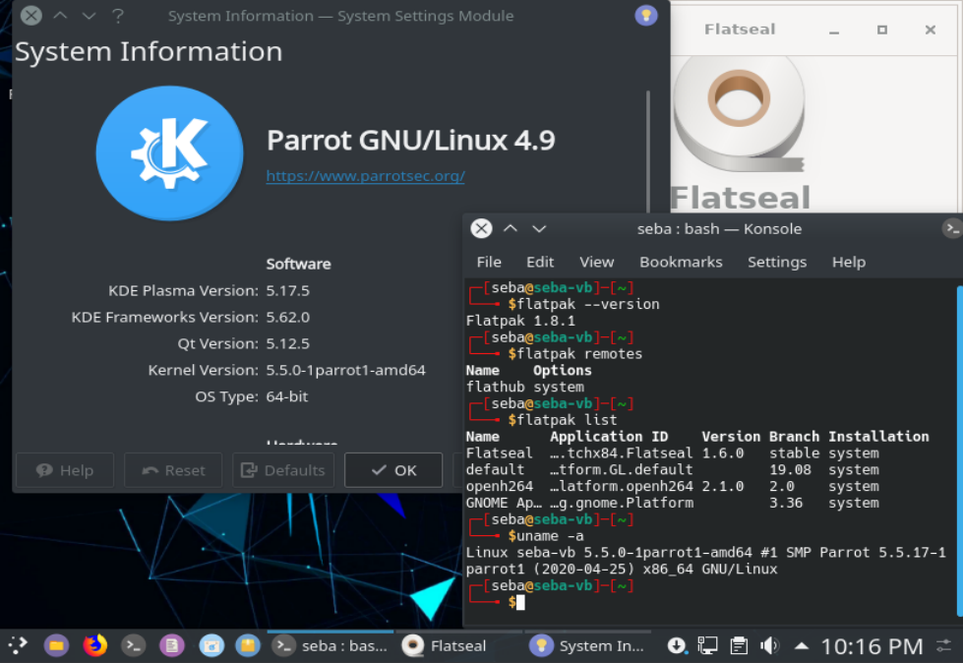
Task: Open the Konsole File menu
Action: click(x=489, y=262)
